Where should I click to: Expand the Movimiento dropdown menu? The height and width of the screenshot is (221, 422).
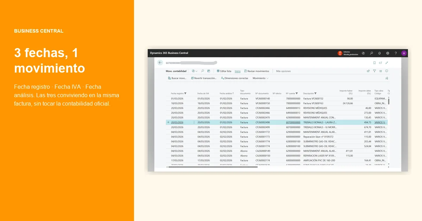pyautogui.click(x=261, y=78)
